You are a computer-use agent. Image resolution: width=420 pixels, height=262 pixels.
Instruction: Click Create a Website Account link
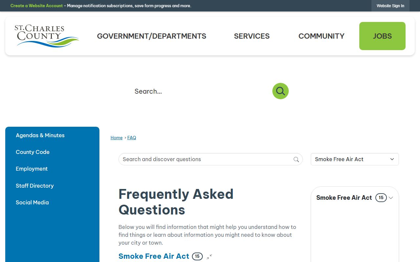coord(36,6)
